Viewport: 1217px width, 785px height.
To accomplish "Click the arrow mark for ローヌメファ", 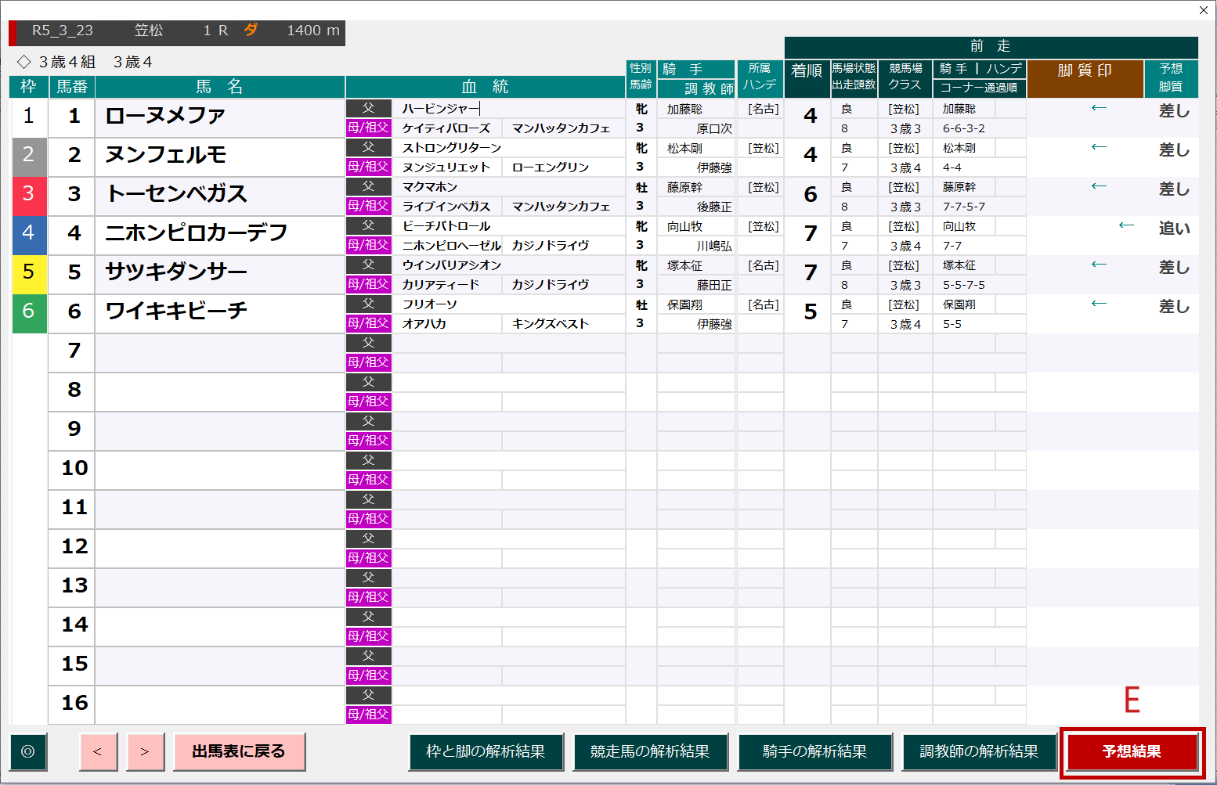I will point(1099,108).
